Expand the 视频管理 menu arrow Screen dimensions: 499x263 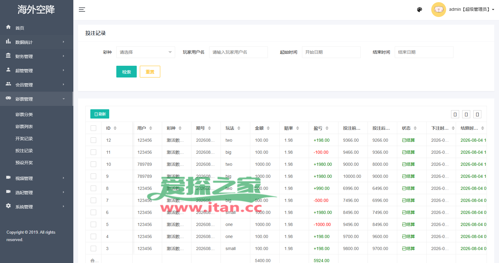63,178
